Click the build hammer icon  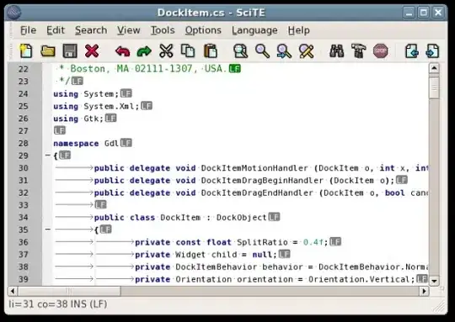coord(359,51)
